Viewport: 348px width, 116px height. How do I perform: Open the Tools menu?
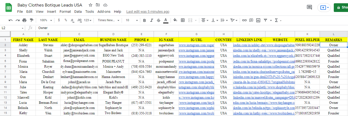click(89, 12)
